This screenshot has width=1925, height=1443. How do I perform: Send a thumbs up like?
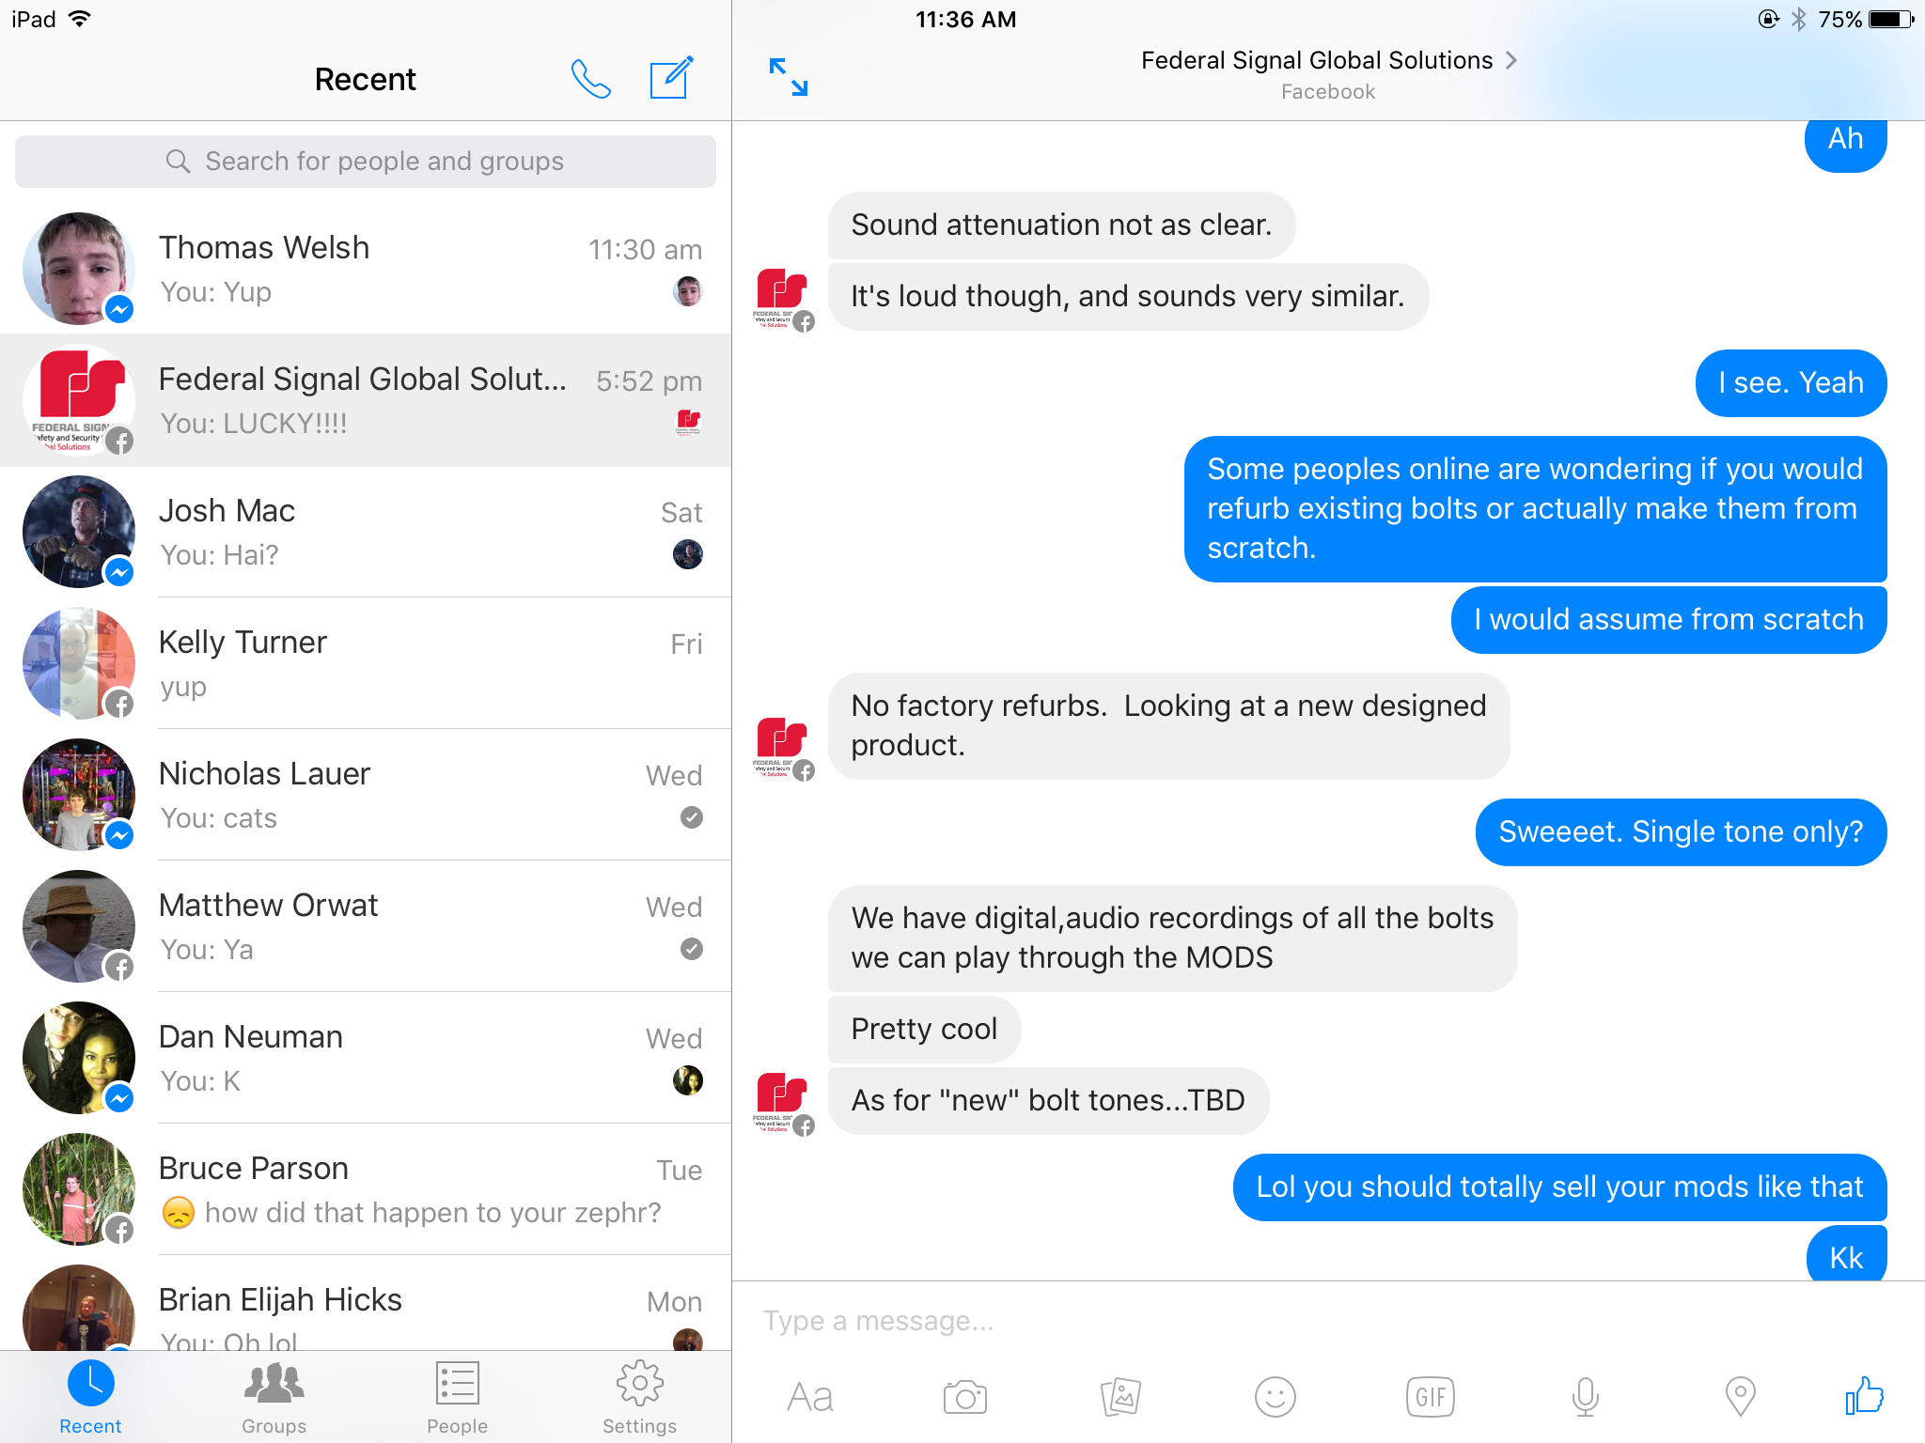coord(1864,1395)
